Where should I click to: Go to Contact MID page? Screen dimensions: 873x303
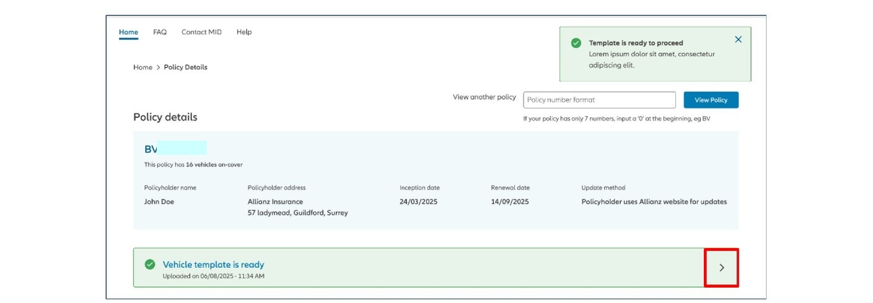(201, 32)
